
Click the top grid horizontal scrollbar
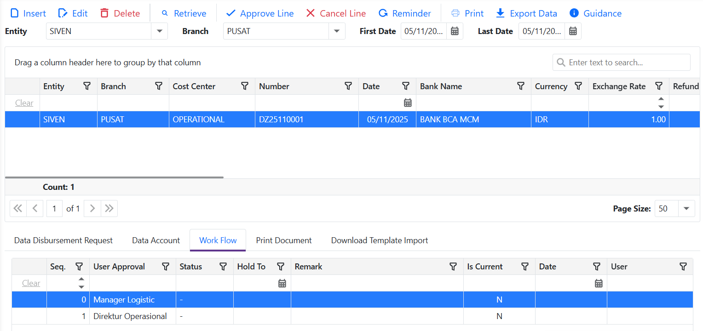114,177
